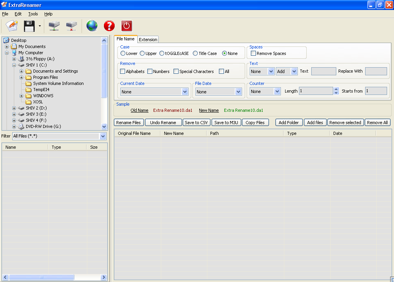Collapse the My Computer tree node
This screenshot has width=394, height=282.
point(7,53)
